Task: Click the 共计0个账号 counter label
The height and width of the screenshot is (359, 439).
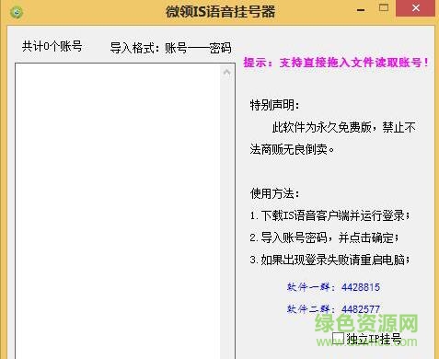Action: [52, 47]
